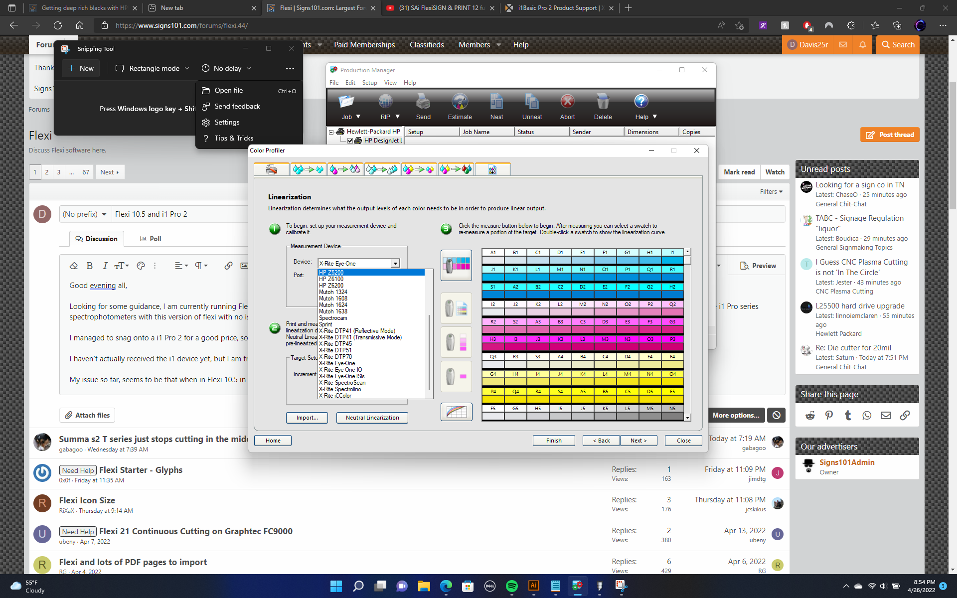Toggle italic formatting in the forum editor
The height and width of the screenshot is (598, 957).
pos(105,266)
